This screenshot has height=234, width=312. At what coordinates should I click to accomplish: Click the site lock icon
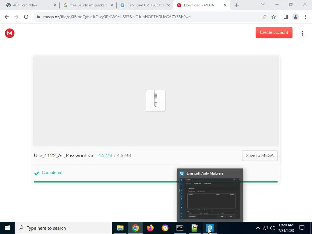(x=38, y=17)
